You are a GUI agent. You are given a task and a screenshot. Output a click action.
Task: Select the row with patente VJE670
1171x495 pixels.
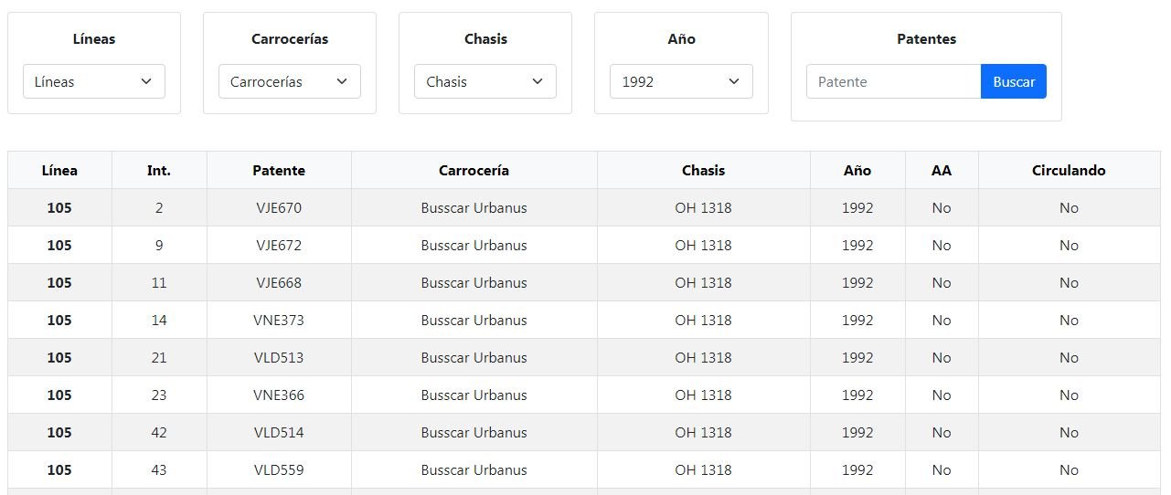(584, 207)
